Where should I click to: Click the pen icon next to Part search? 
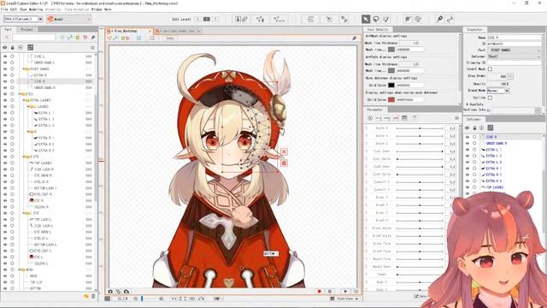click(x=93, y=38)
